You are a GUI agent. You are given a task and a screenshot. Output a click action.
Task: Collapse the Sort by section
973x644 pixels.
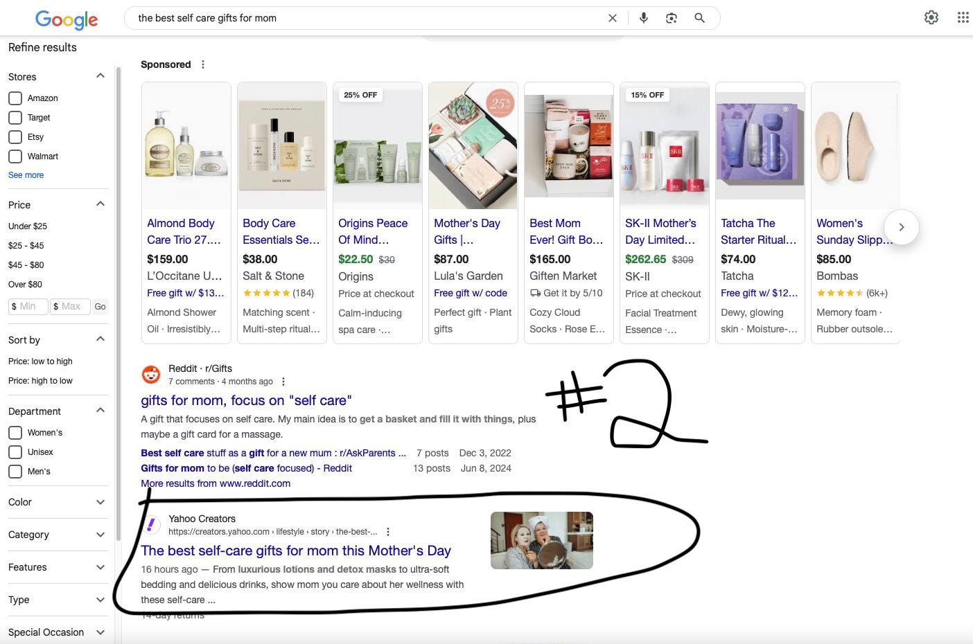tap(100, 339)
